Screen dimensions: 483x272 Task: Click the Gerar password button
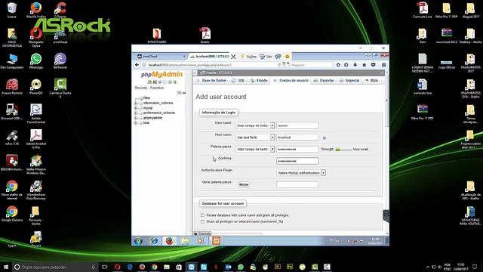[x=244, y=184]
